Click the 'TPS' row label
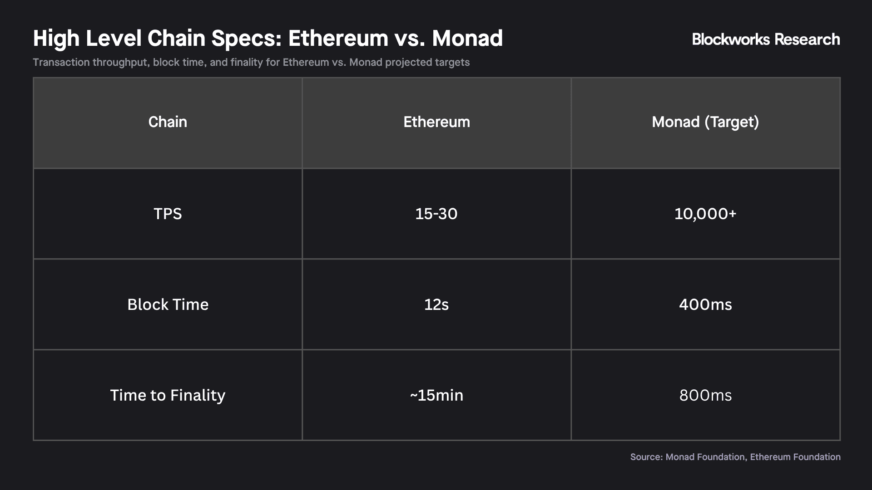The image size is (872, 490). [168, 214]
